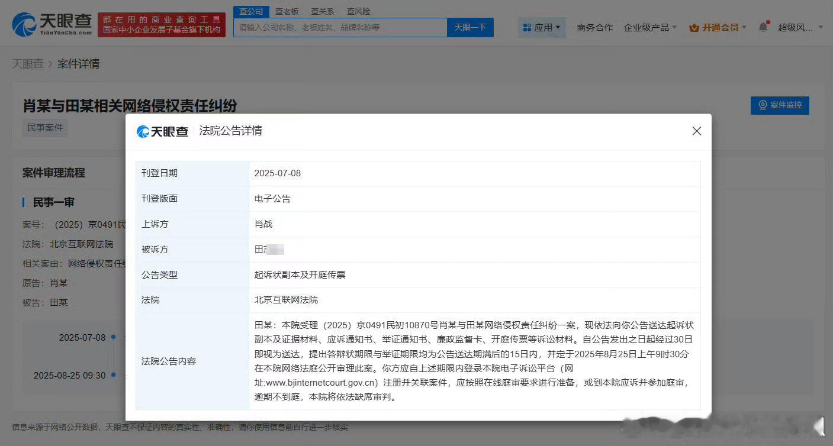Close the 法院公告详情 dialog
Screen dimensions: 833x446
pyautogui.click(x=696, y=131)
